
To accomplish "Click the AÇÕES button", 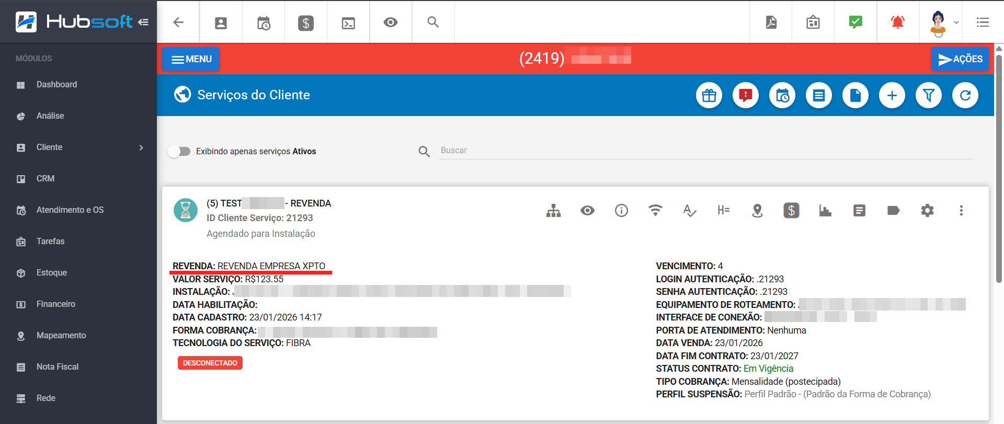I will [960, 59].
